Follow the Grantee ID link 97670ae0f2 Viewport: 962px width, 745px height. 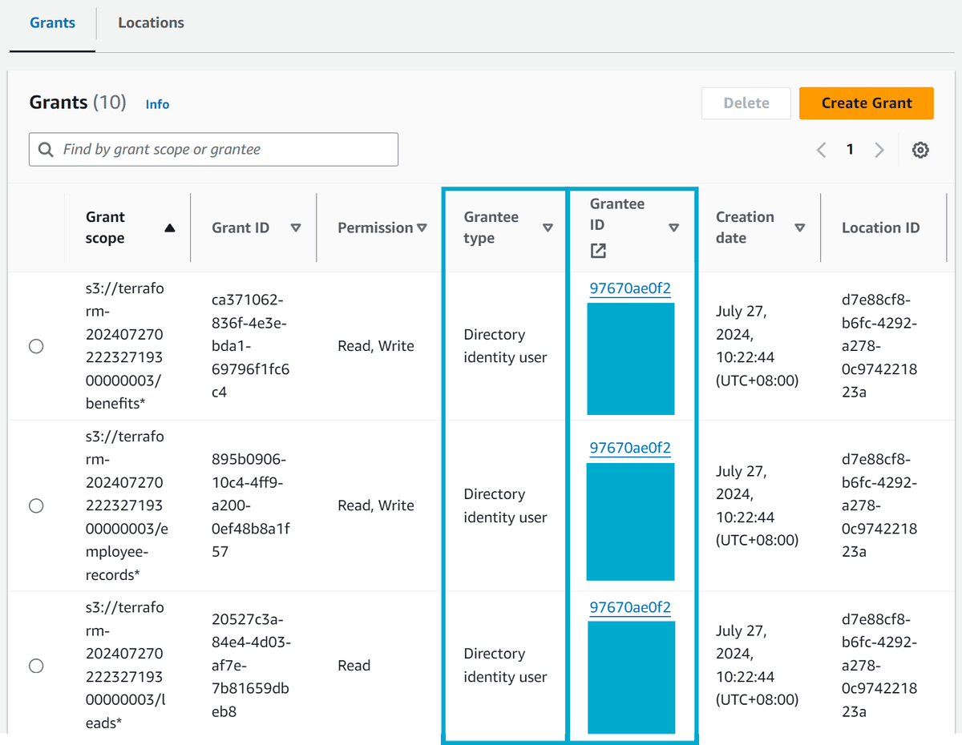[x=630, y=288]
